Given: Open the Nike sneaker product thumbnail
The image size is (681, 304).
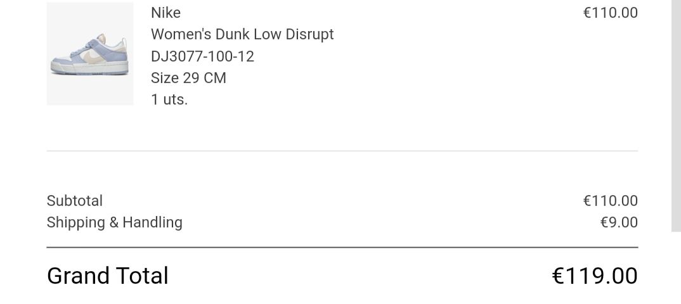Looking at the screenshot, I should pyautogui.click(x=90, y=54).
